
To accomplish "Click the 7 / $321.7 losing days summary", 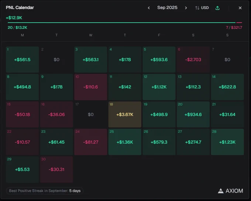I will [234, 28].
